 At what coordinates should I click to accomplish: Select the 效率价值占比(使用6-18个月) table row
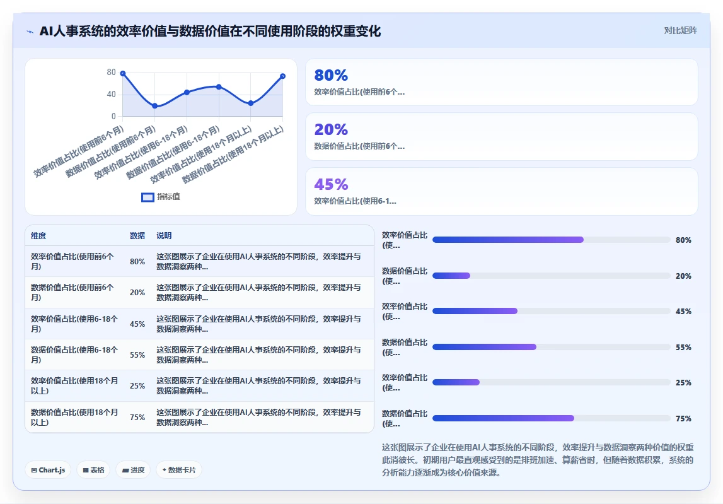click(199, 324)
